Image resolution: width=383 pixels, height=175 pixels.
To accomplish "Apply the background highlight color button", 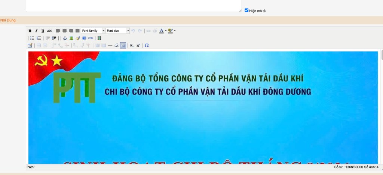I will click(x=170, y=31).
